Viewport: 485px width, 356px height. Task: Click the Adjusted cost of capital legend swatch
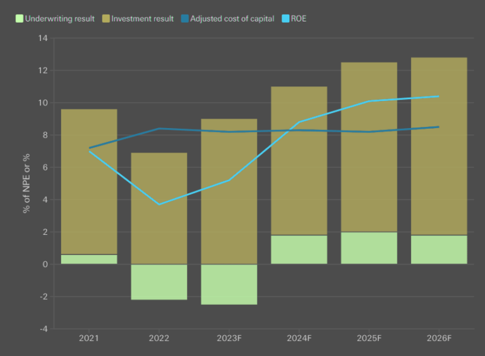tap(184, 19)
